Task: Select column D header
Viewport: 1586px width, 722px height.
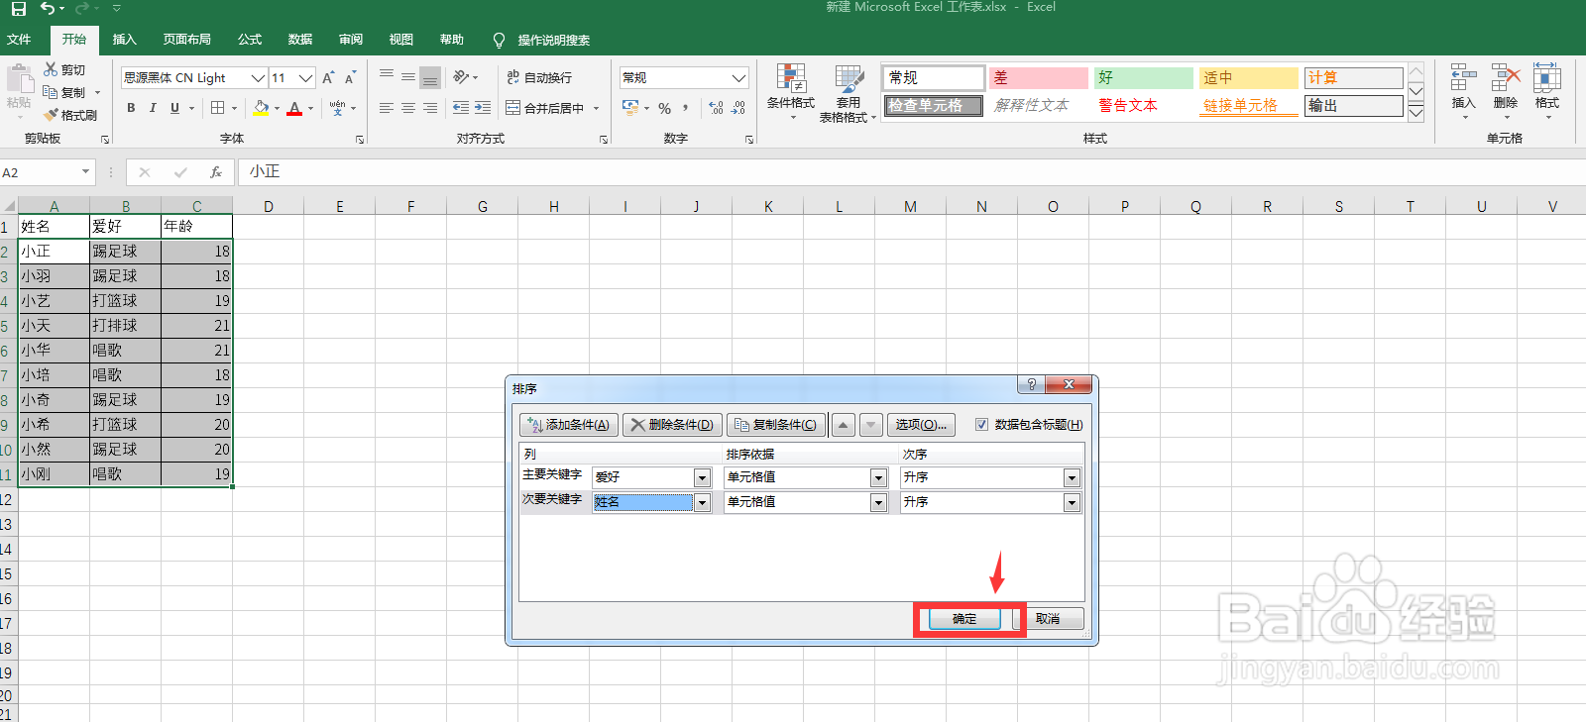Action: click(x=269, y=206)
